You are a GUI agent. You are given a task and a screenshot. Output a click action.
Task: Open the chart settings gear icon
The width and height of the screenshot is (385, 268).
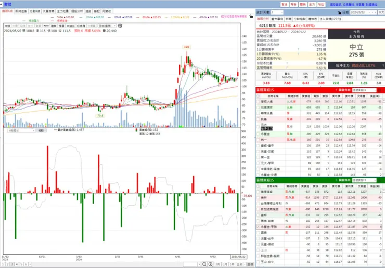[120, 26]
